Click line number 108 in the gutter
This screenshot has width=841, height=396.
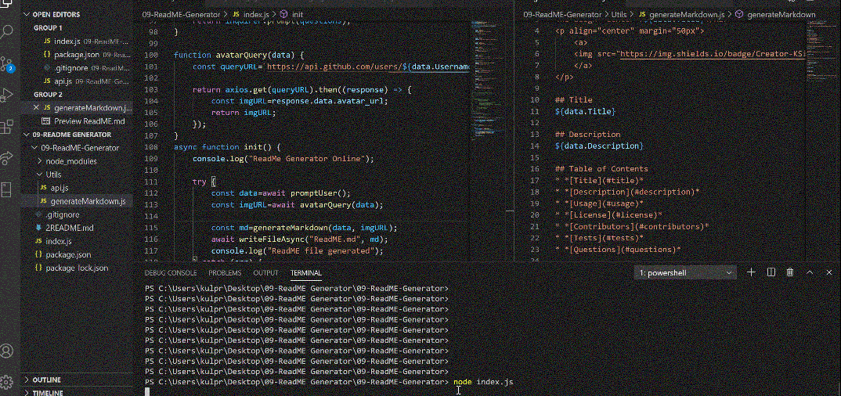tap(150, 147)
